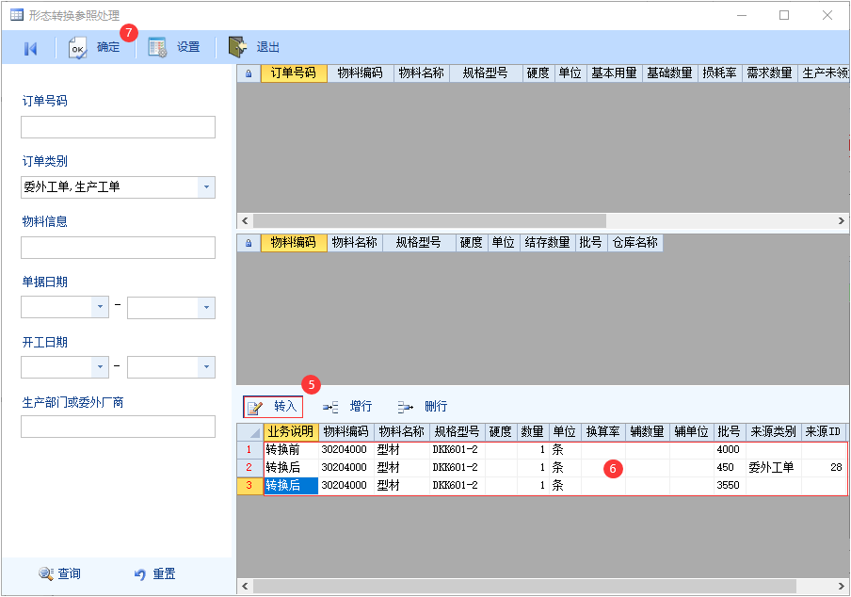Click the 转入 transfer-in button
This screenshot has height=597, width=851.
pyautogui.click(x=273, y=407)
